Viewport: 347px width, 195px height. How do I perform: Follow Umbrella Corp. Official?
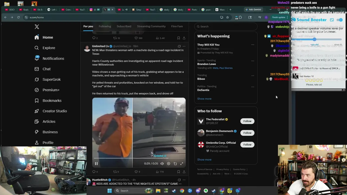point(247,145)
